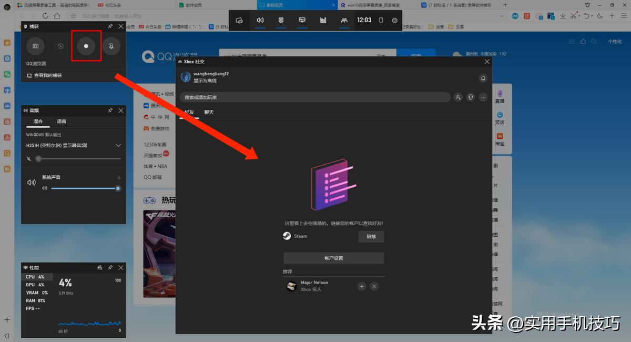Click the mouse click-through icon
The height and width of the screenshot is (342, 631).
(382, 20)
